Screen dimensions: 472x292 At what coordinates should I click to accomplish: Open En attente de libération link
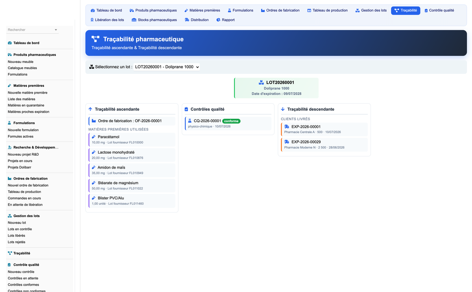tap(25, 204)
